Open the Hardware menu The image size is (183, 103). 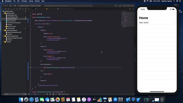pos(24,1)
